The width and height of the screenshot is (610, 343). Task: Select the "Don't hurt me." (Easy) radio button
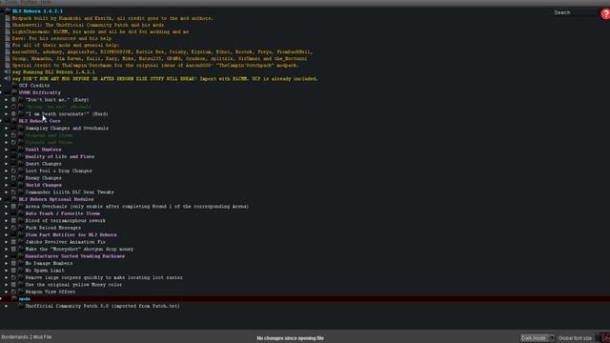(13, 99)
